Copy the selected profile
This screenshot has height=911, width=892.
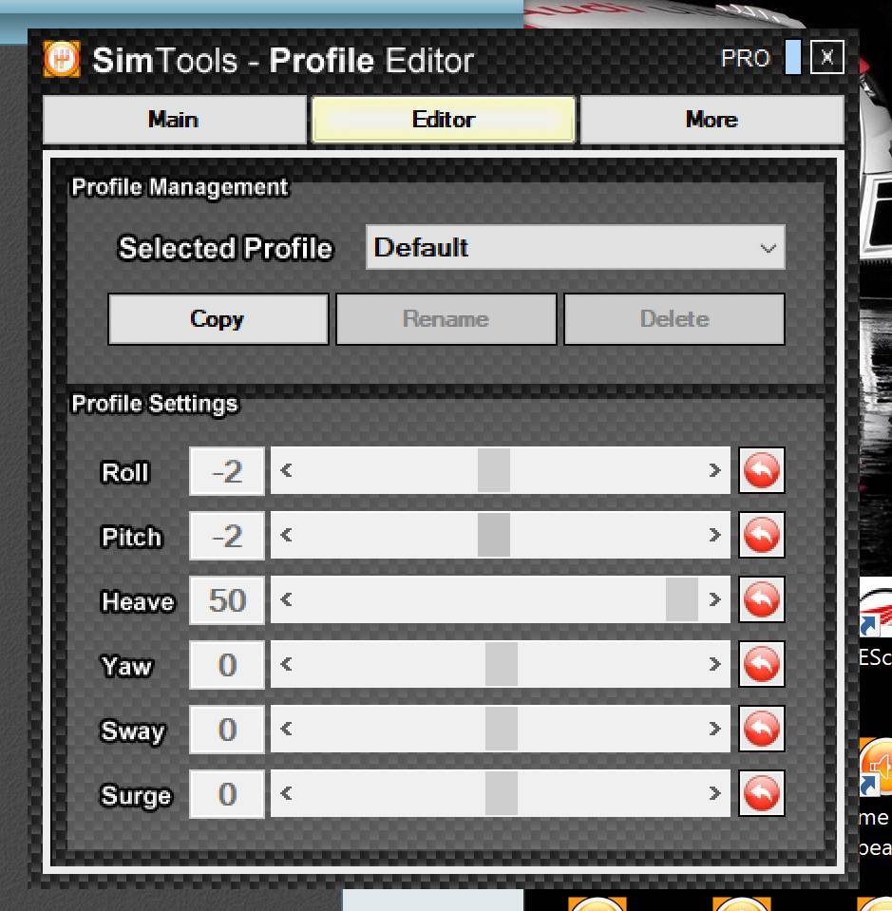tap(218, 319)
